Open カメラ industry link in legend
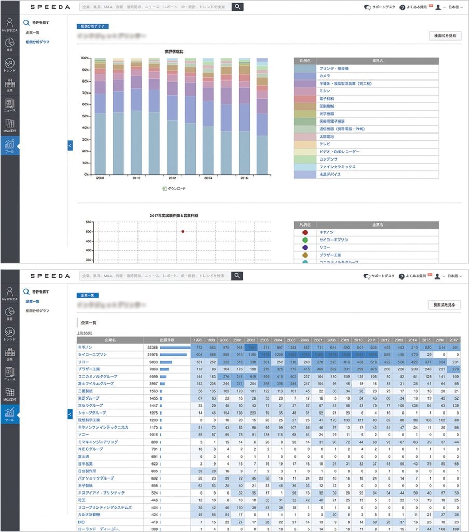The height and width of the screenshot is (532, 469). coord(325,76)
